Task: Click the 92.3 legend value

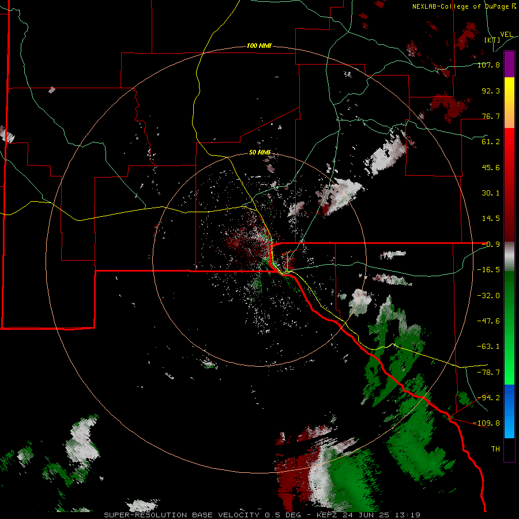Action: [x=491, y=91]
